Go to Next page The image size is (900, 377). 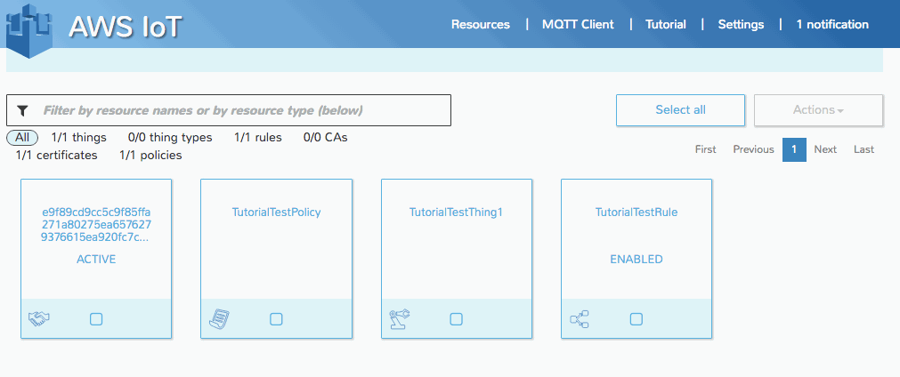[825, 149]
